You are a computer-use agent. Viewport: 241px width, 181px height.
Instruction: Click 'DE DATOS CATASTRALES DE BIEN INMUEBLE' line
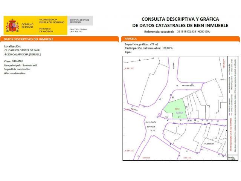[x=180, y=25]
